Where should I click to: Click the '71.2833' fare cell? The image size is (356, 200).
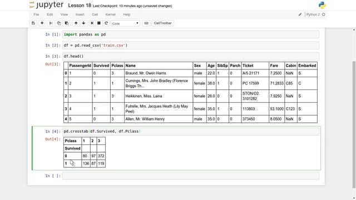click(277, 83)
